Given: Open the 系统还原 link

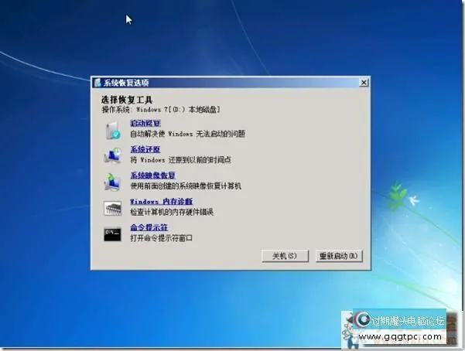Looking at the screenshot, I should pyautogui.click(x=145, y=149).
